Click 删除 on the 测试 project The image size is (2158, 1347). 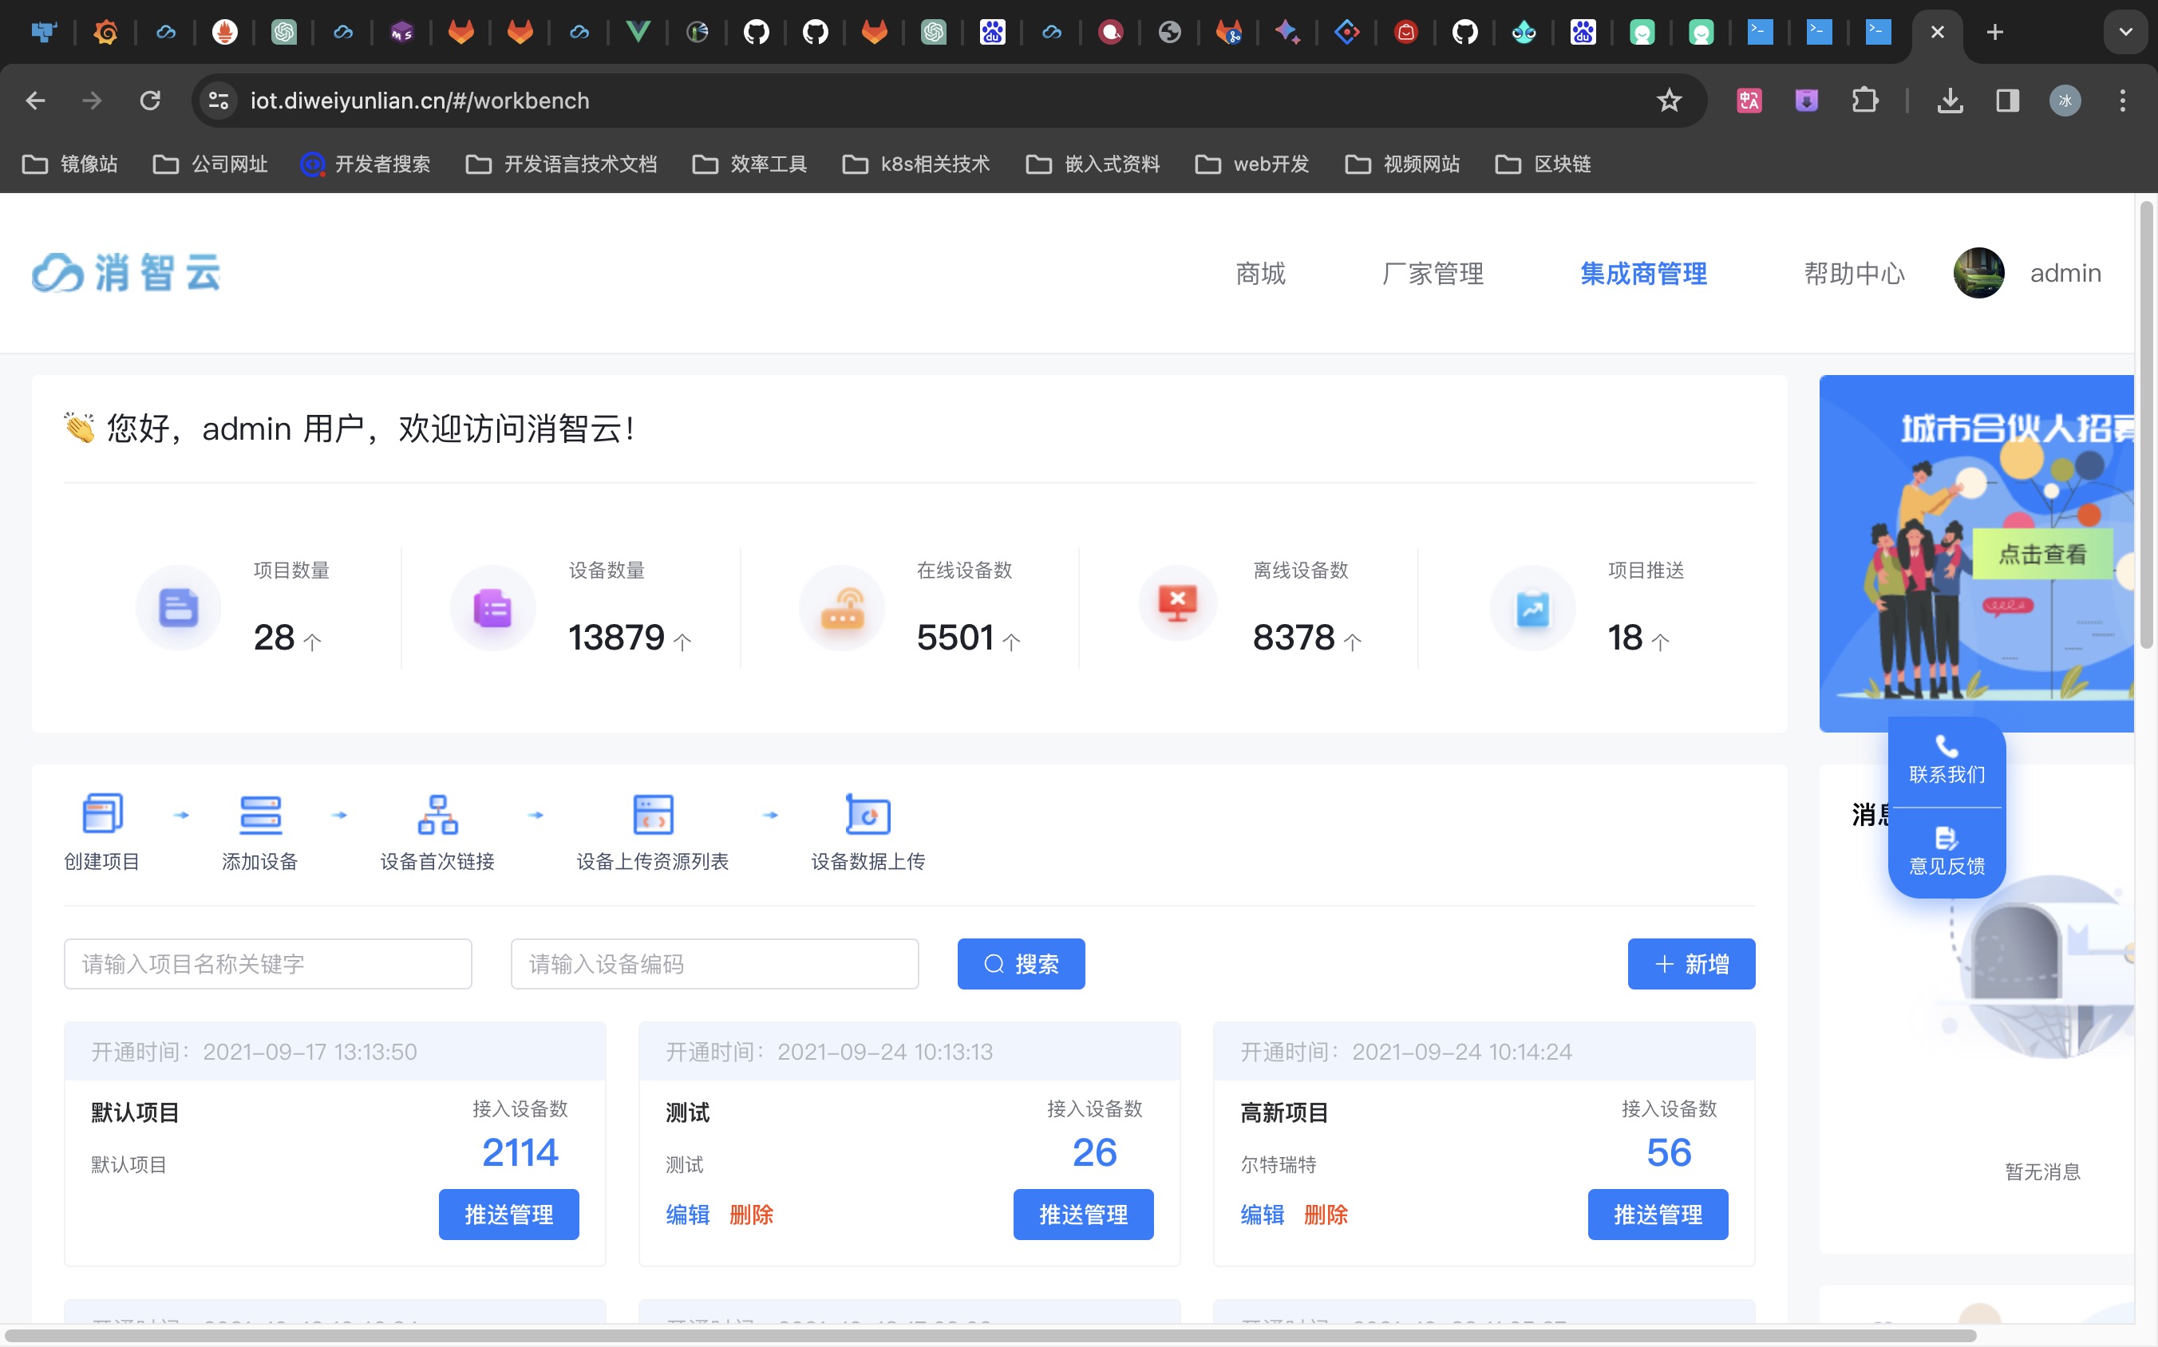[x=751, y=1215]
